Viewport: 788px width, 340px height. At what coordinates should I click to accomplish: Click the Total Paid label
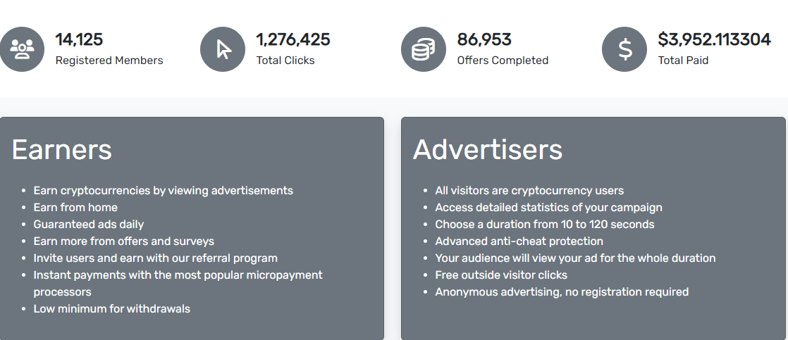coord(683,61)
